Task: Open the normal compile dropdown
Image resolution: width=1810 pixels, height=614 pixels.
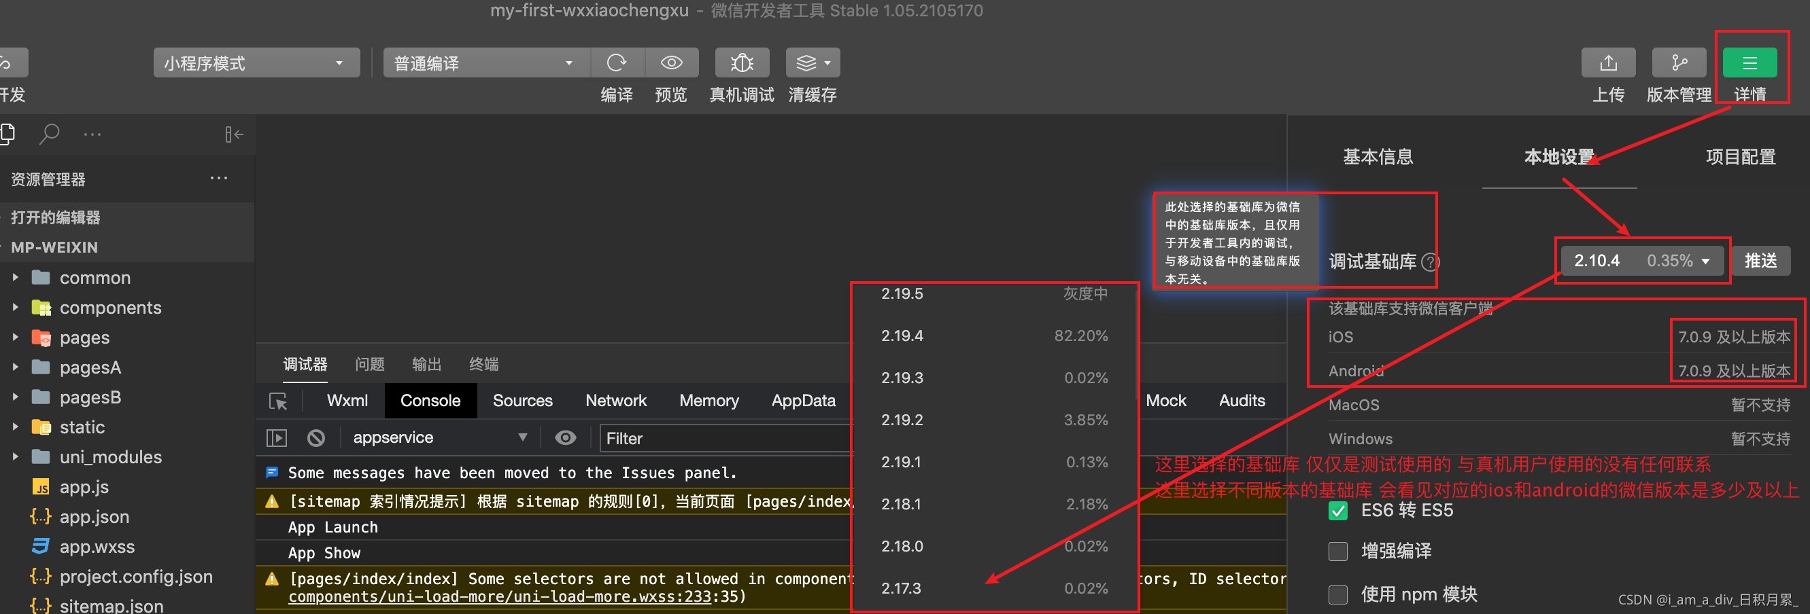Action: pos(486,63)
